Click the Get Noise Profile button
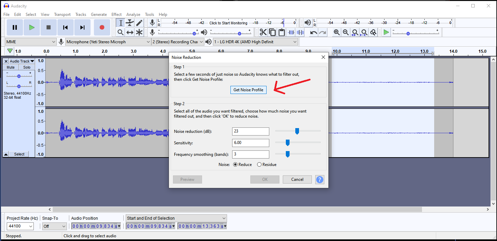 click(248, 90)
